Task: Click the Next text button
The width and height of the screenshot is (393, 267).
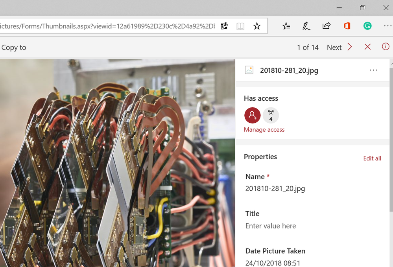Action: pos(334,47)
